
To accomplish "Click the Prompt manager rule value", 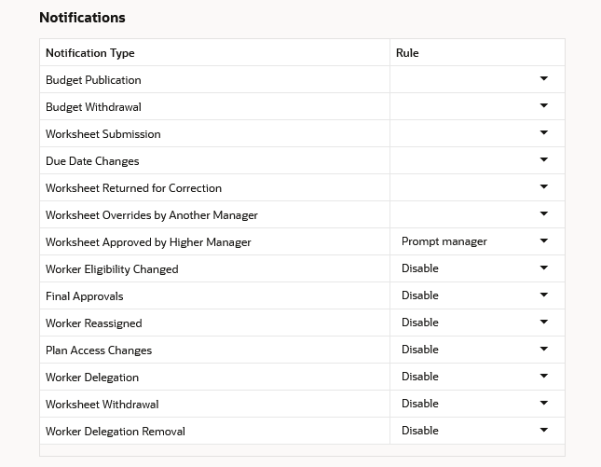I will click(444, 241).
